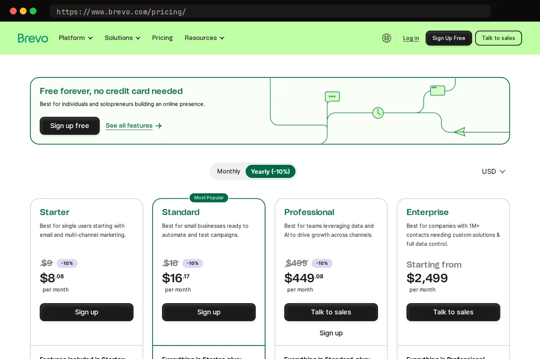Expand the Solutions menu
This screenshot has height=359, width=540.
click(122, 38)
